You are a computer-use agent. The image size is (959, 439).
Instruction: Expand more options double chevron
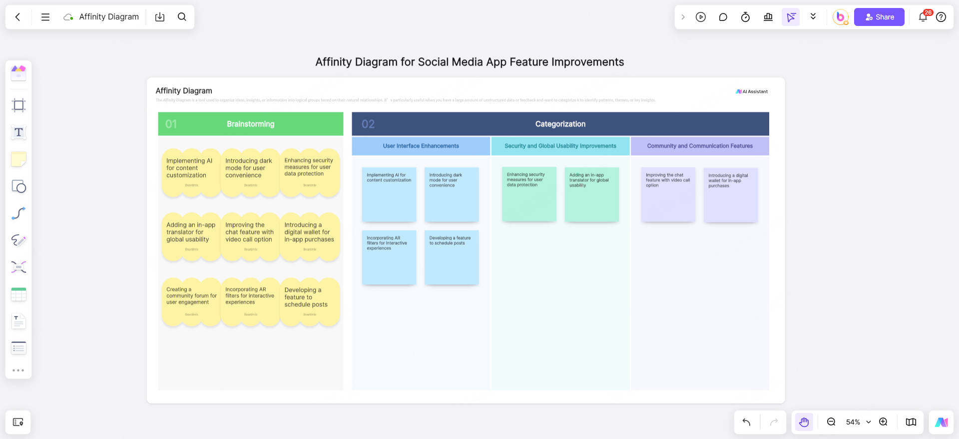coord(813,17)
